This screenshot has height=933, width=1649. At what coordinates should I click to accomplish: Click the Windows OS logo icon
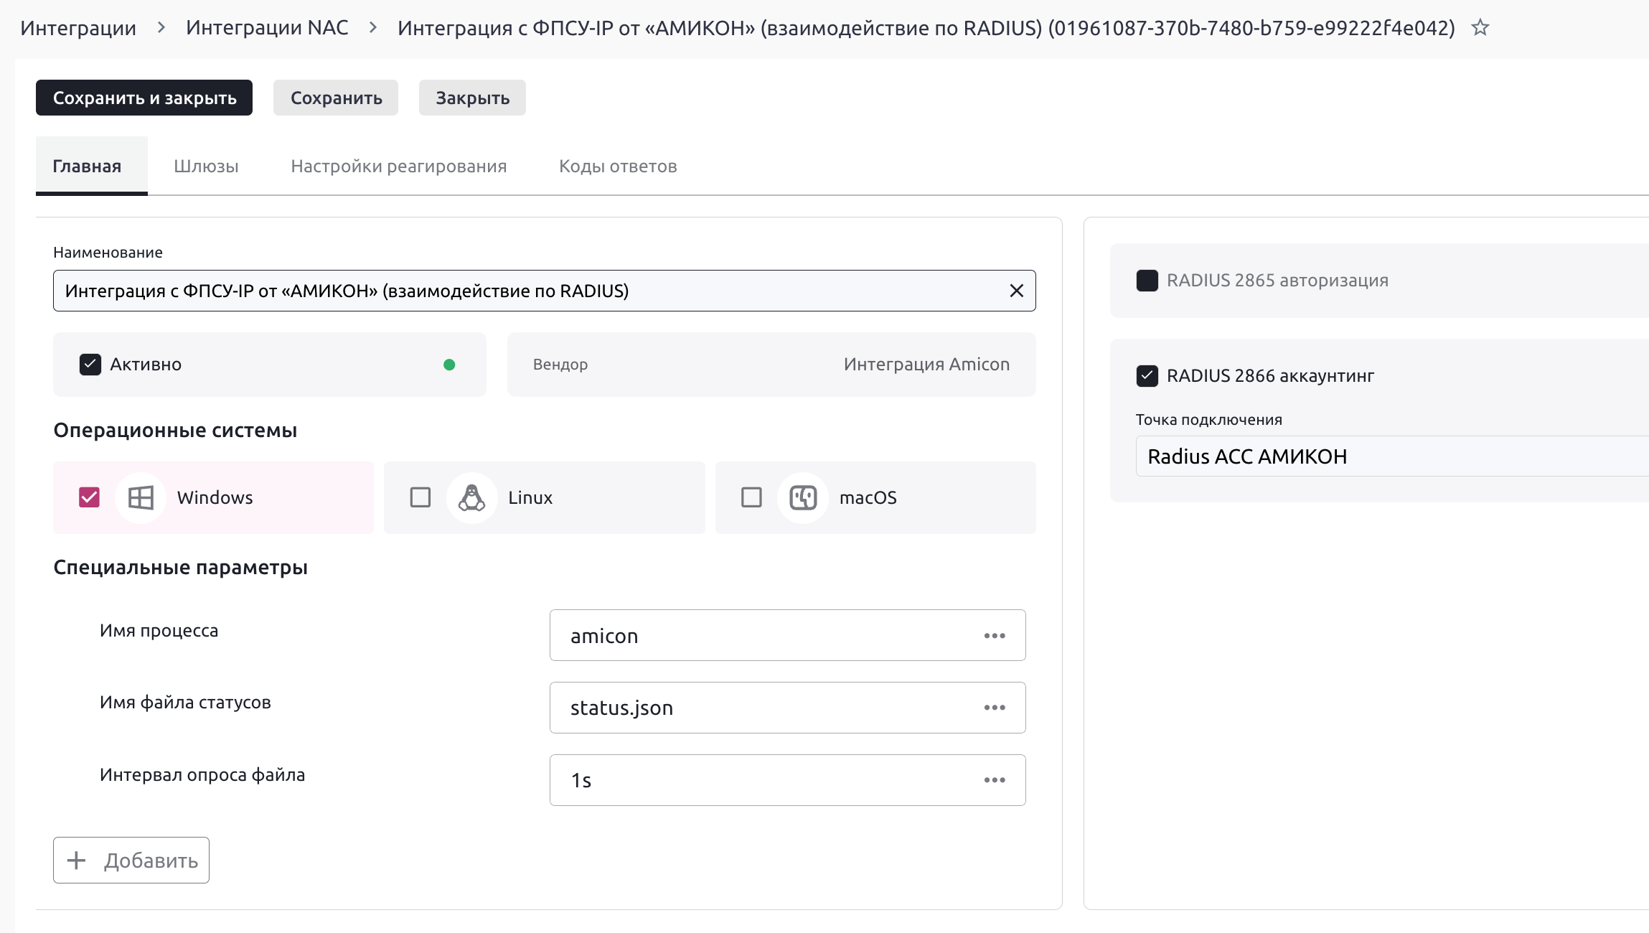[141, 497]
